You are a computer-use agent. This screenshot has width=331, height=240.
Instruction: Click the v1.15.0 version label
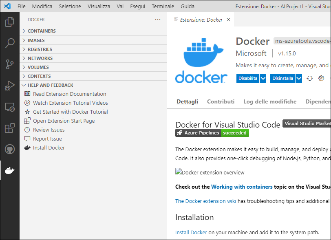pyautogui.click(x=287, y=53)
